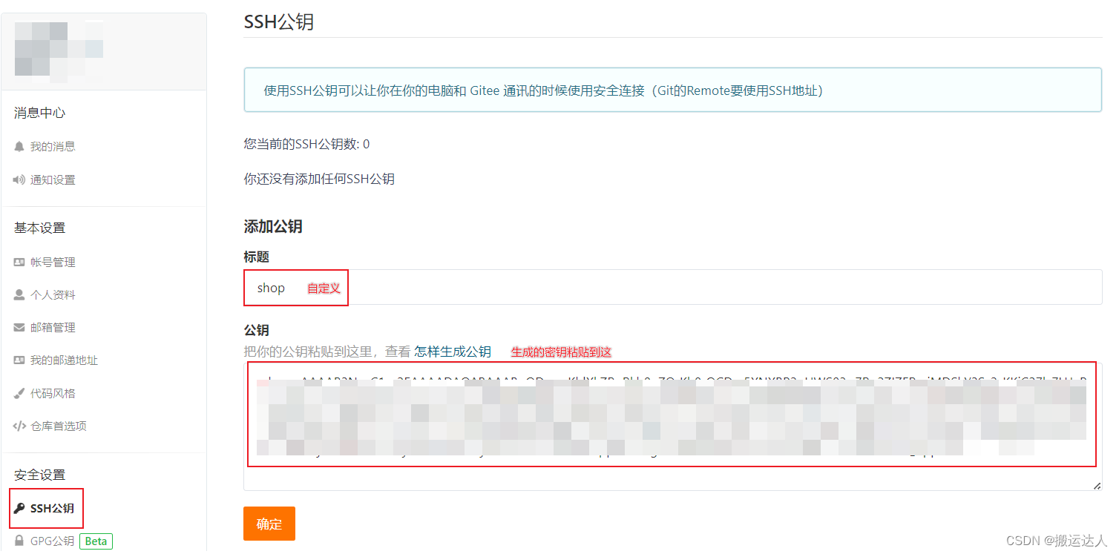Image resolution: width=1119 pixels, height=554 pixels.
Task: Click the key icon beside SSH公钥
Action: 19,509
